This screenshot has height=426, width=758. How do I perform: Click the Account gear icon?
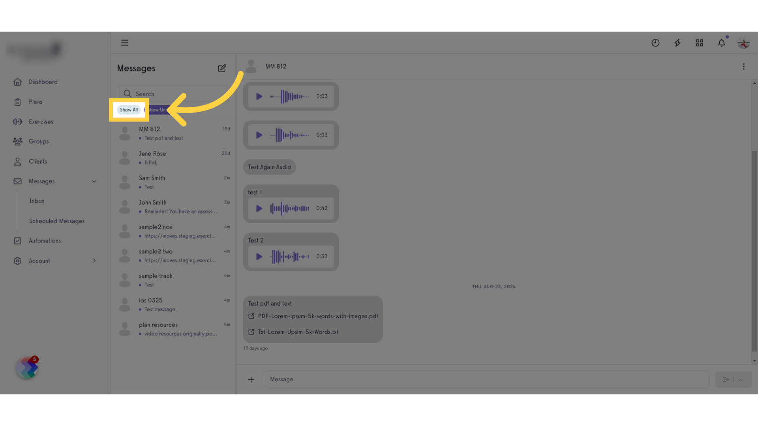pos(17,261)
